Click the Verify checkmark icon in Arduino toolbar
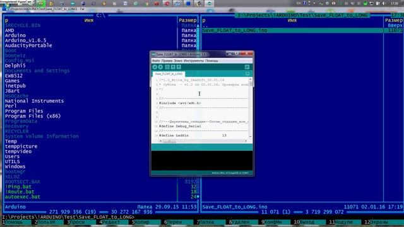The image size is (404, 227). pyautogui.click(x=155, y=67)
